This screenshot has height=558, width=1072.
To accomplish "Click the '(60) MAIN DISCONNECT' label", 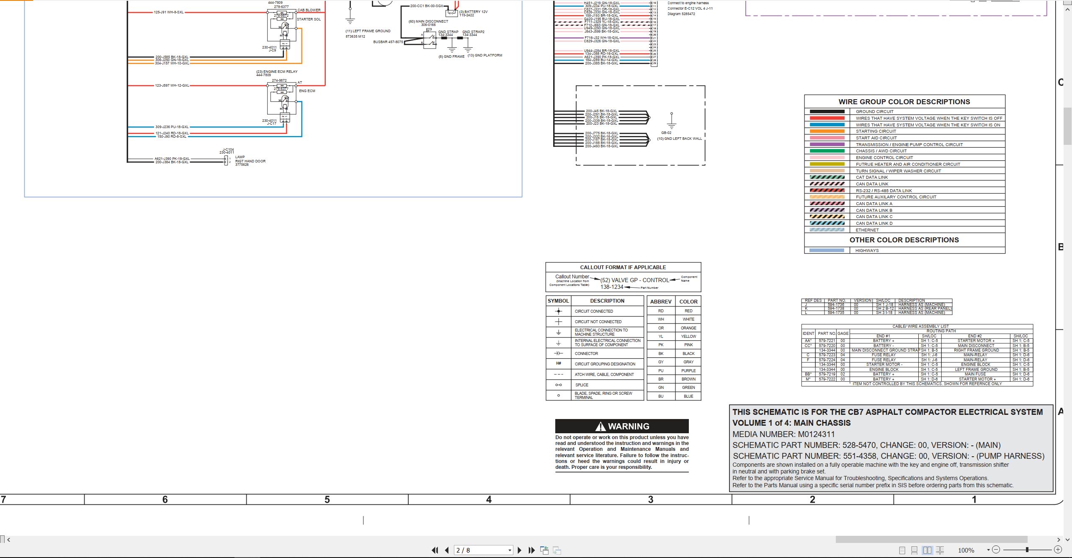I will pos(428,21).
